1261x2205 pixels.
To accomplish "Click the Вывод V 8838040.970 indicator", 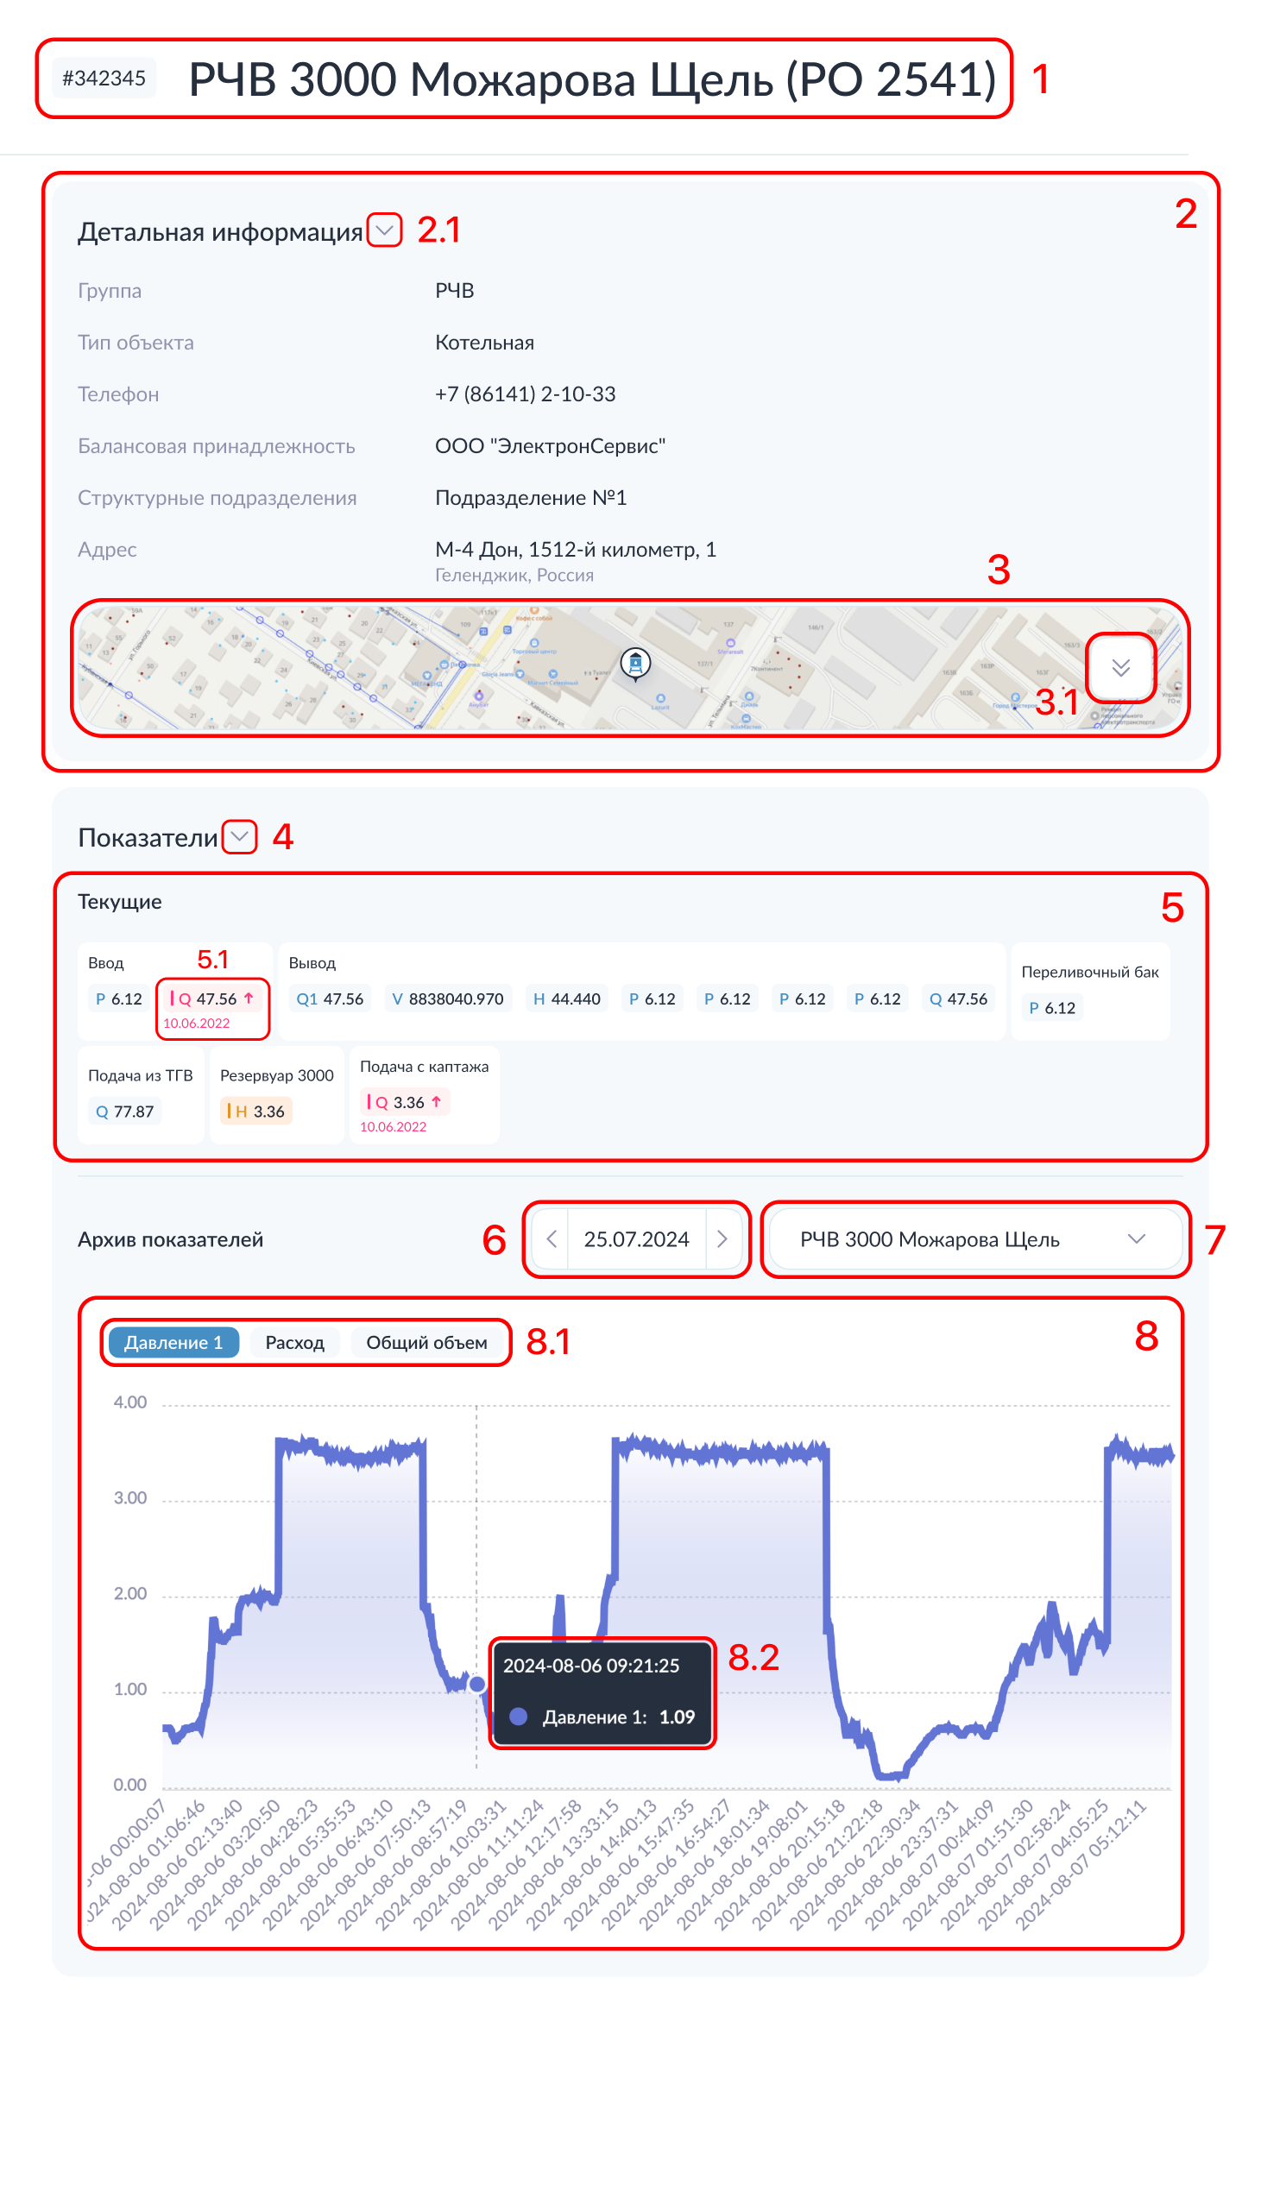I will click(448, 999).
